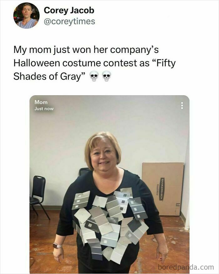Select the top-left gray paint swatch card
This screenshot has width=219, height=274.
pos(81,200)
